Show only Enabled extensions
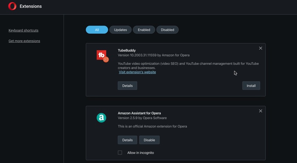Image resolution: width=297 pixels, height=163 pixels. click(x=144, y=30)
